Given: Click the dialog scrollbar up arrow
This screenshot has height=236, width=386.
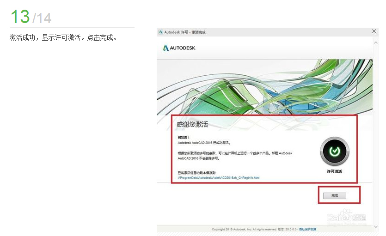Looking at the screenshot, I should pos(376,43).
